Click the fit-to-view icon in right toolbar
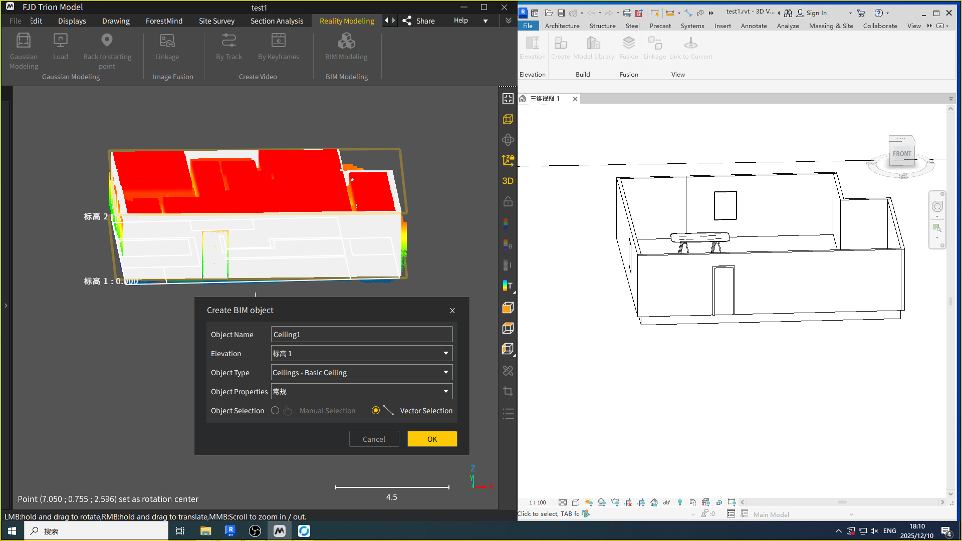Screen dimensions: 962x541 coord(508,99)
